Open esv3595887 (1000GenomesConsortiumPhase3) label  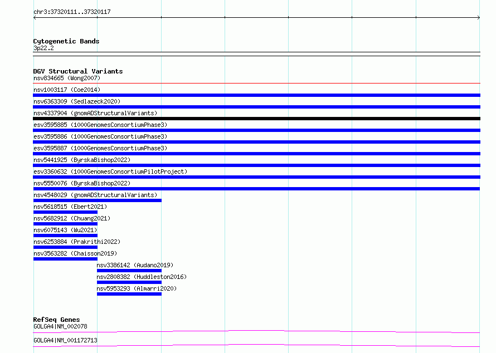coord(100,148)
